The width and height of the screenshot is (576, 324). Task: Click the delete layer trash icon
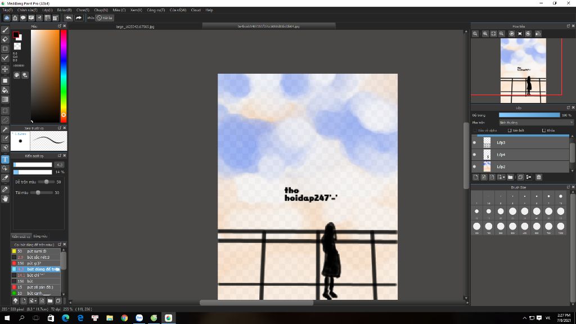tap(538, 177)
